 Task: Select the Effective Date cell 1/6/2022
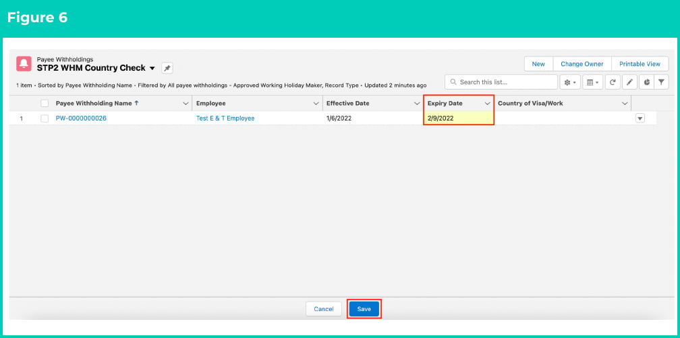372,118
